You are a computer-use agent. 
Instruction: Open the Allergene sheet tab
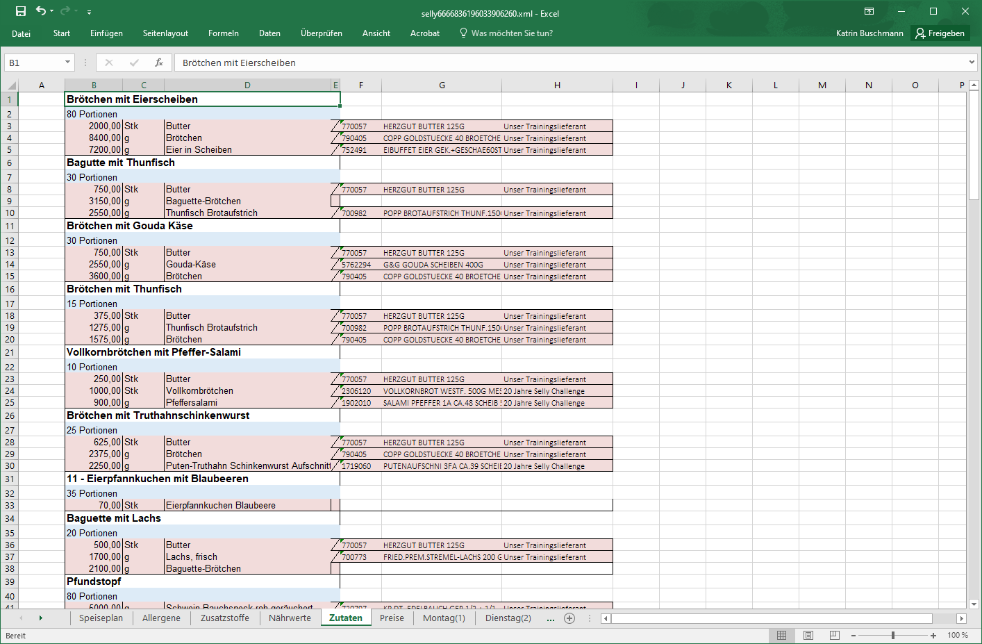tap(161, 618)
